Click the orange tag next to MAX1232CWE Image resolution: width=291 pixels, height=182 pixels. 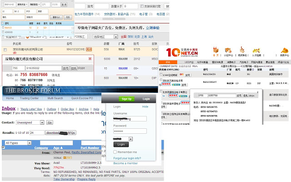[89, 50]
